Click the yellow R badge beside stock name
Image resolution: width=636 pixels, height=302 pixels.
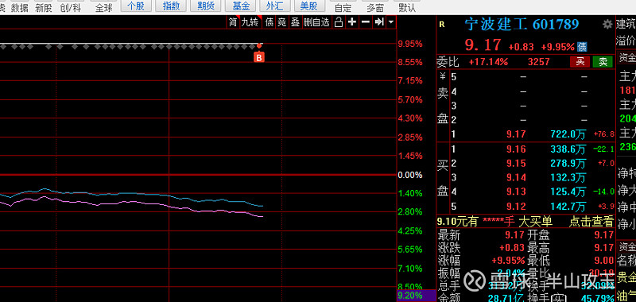pyautogui.click(x=442, y=25)
